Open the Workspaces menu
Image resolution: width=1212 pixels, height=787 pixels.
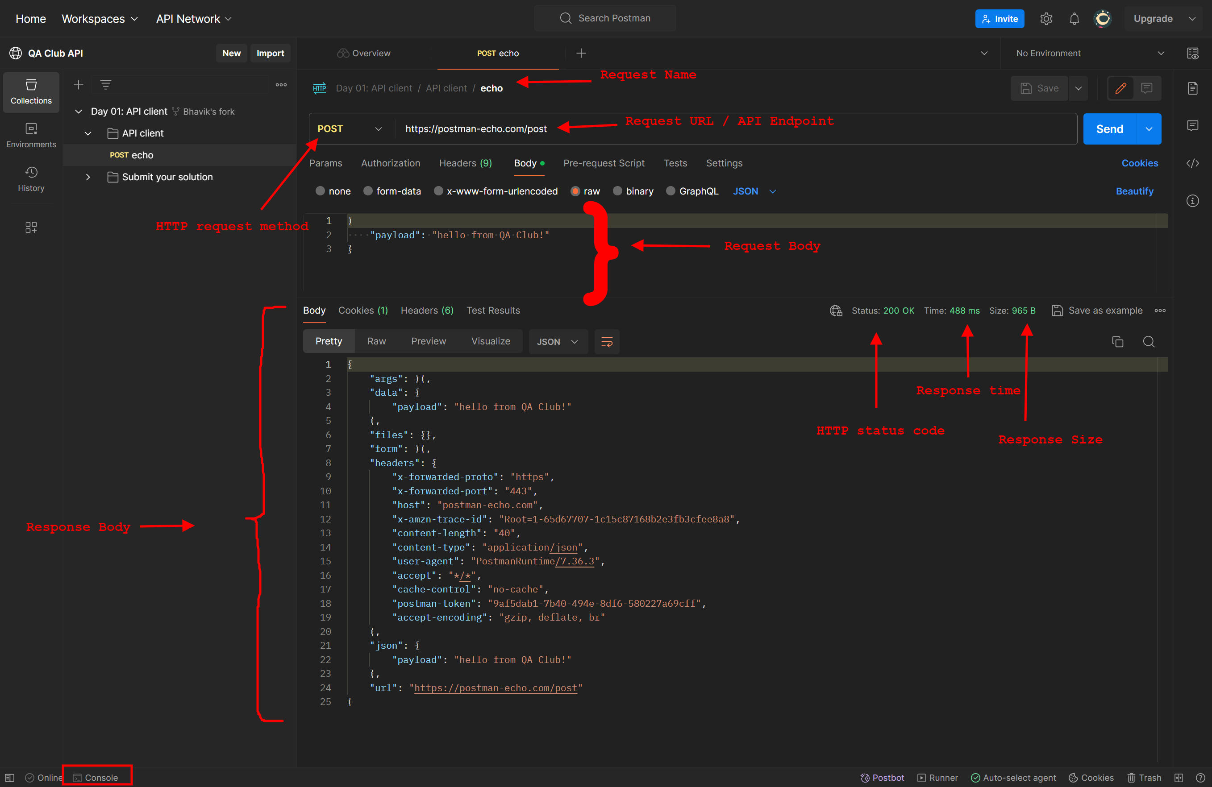click(100, 19)
